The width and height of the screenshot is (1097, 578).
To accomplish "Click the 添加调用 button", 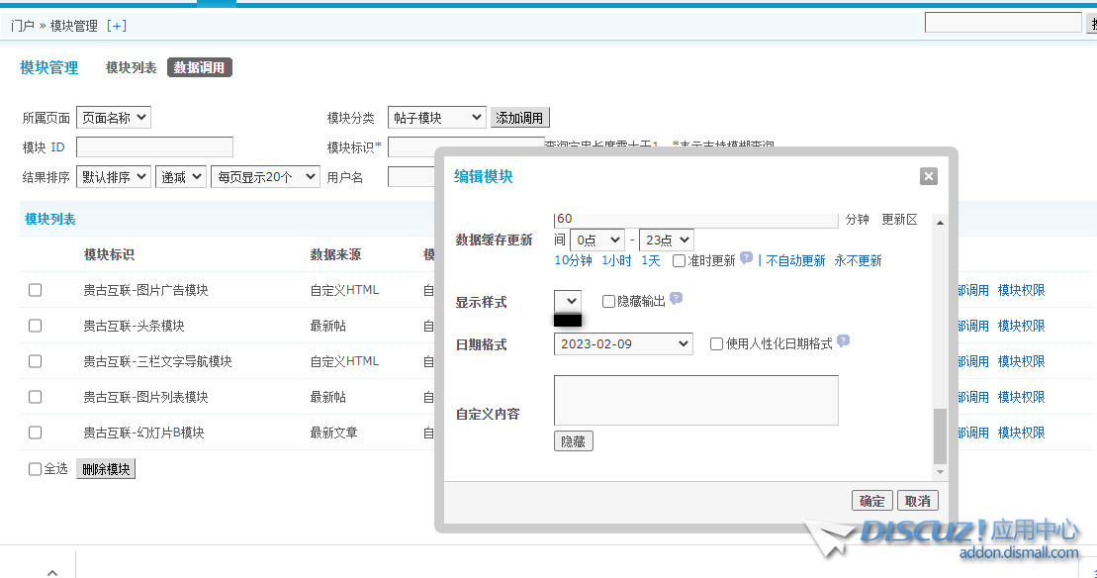I will tap(519, 117).
